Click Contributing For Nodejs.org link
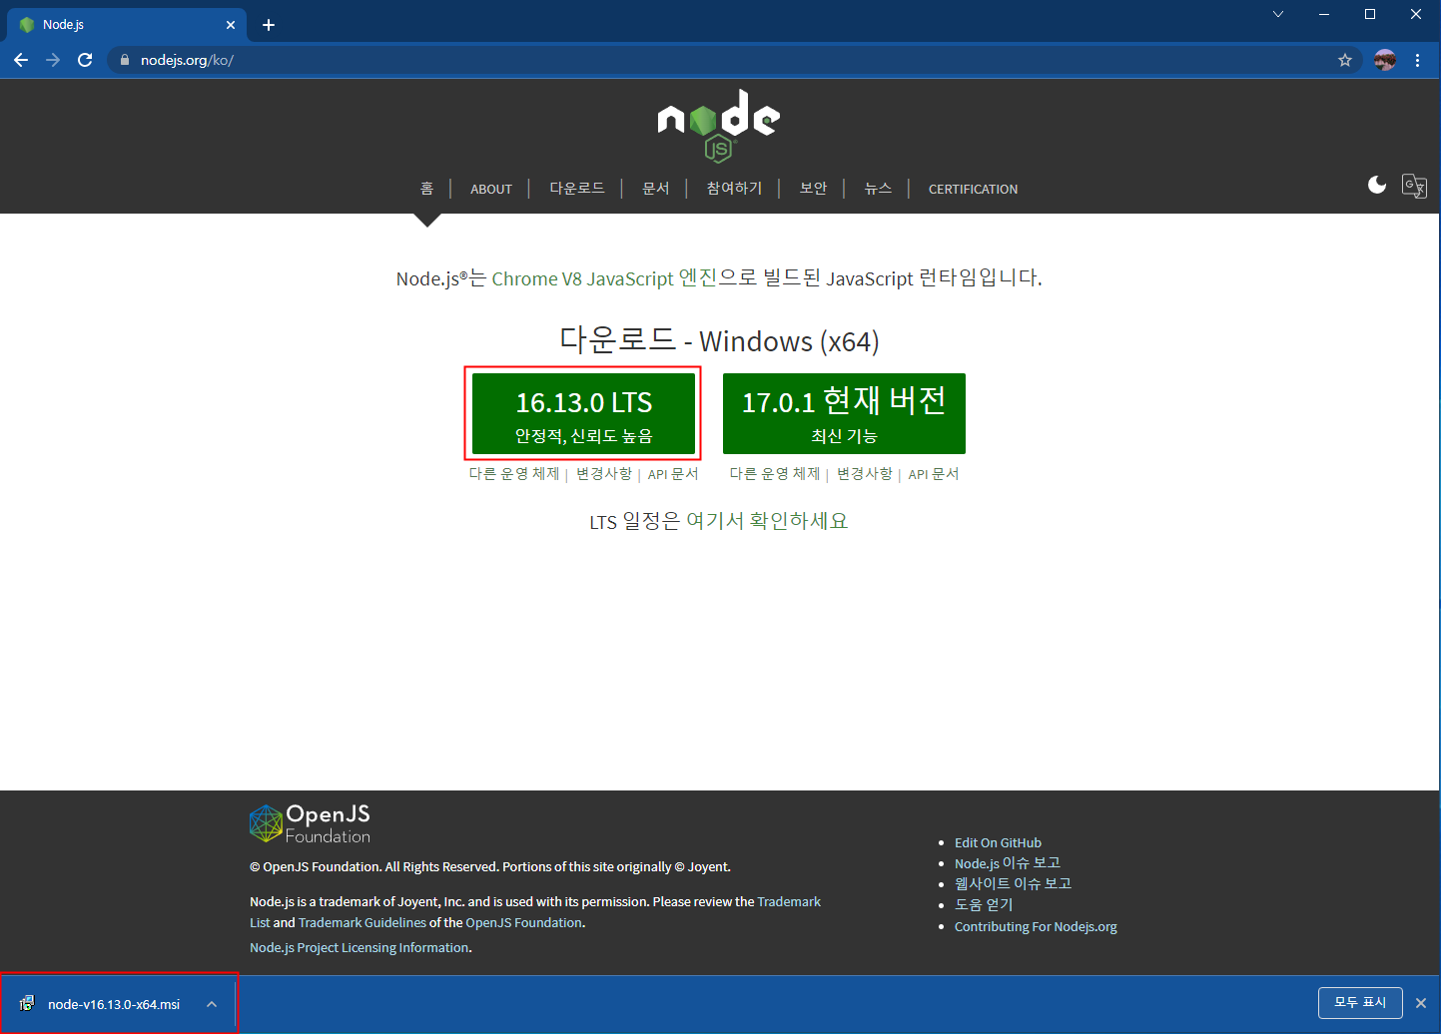 [1036, 926]
